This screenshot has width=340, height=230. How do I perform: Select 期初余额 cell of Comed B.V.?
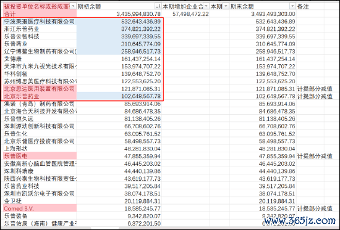pyautogui.click(x=119, y=208)
